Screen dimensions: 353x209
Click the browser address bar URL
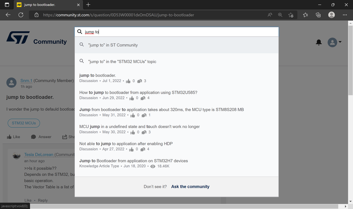tap(118, 15)
